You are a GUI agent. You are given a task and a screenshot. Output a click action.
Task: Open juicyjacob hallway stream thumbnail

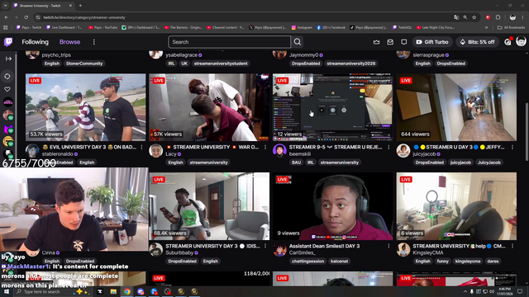click(x=456, y=107)
